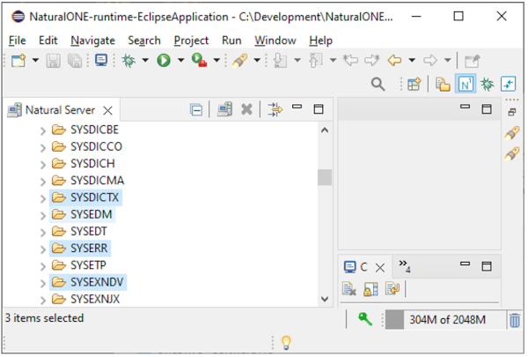This screenshot has width=528, height=357.
Task: Open the Previous Annotation dropdown arrow
Action: click(333, 61)
